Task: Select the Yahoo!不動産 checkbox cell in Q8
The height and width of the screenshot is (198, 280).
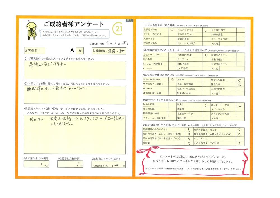Action: pos(206,55)
